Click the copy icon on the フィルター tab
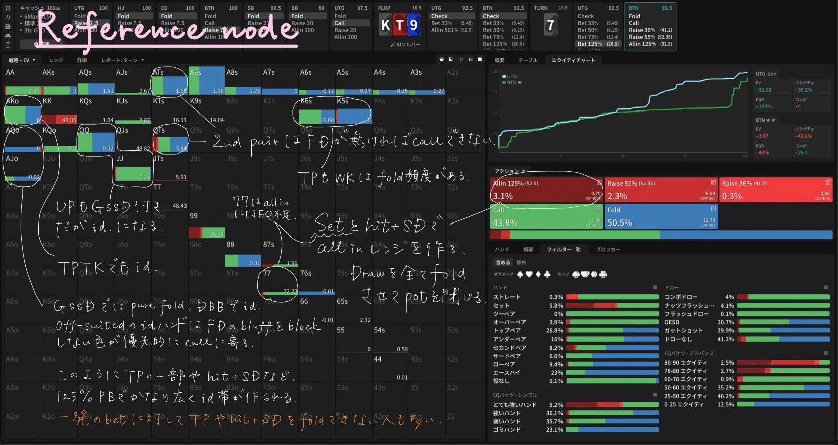The height and width of the screenshot is (445, 838). (x=578, y=249)
